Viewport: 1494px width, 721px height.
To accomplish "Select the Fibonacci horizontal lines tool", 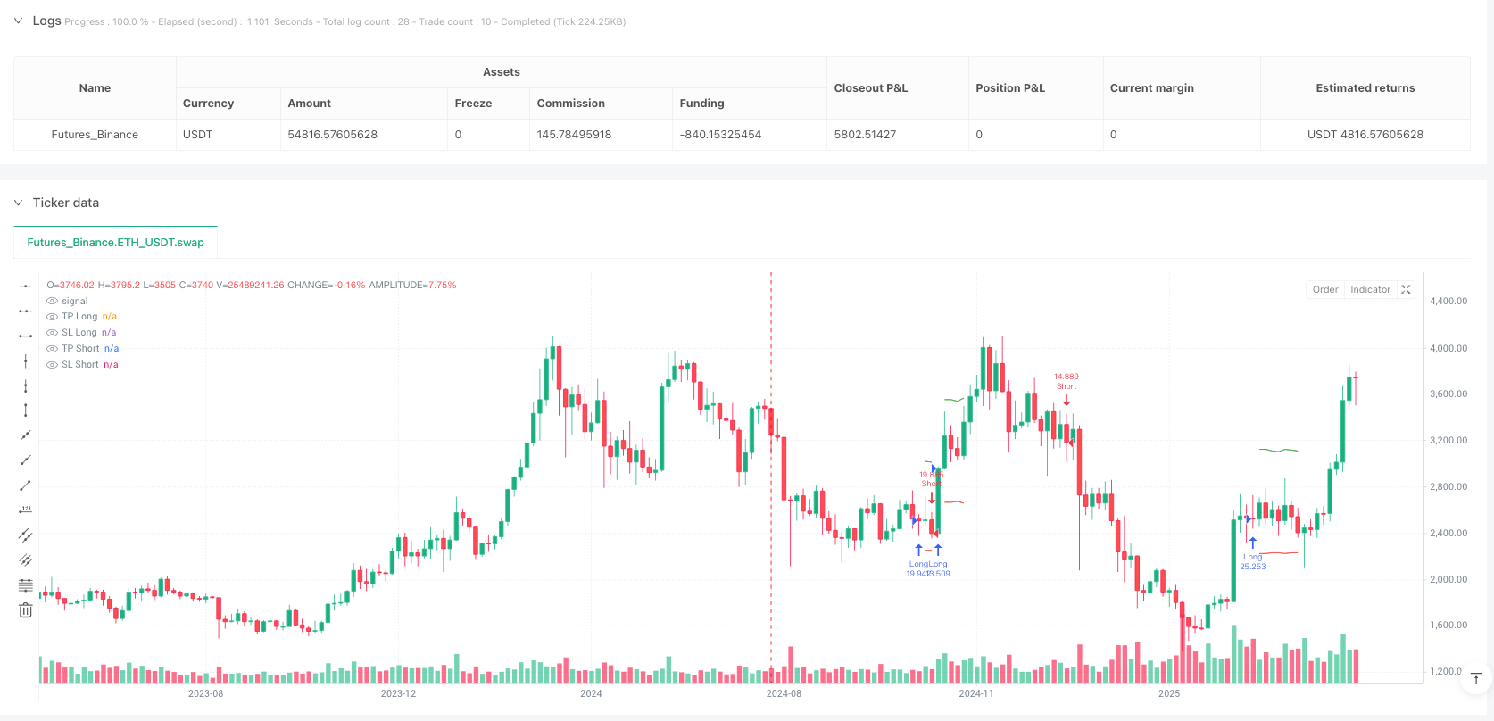I will pyautogui.click(x=26, y=585).
